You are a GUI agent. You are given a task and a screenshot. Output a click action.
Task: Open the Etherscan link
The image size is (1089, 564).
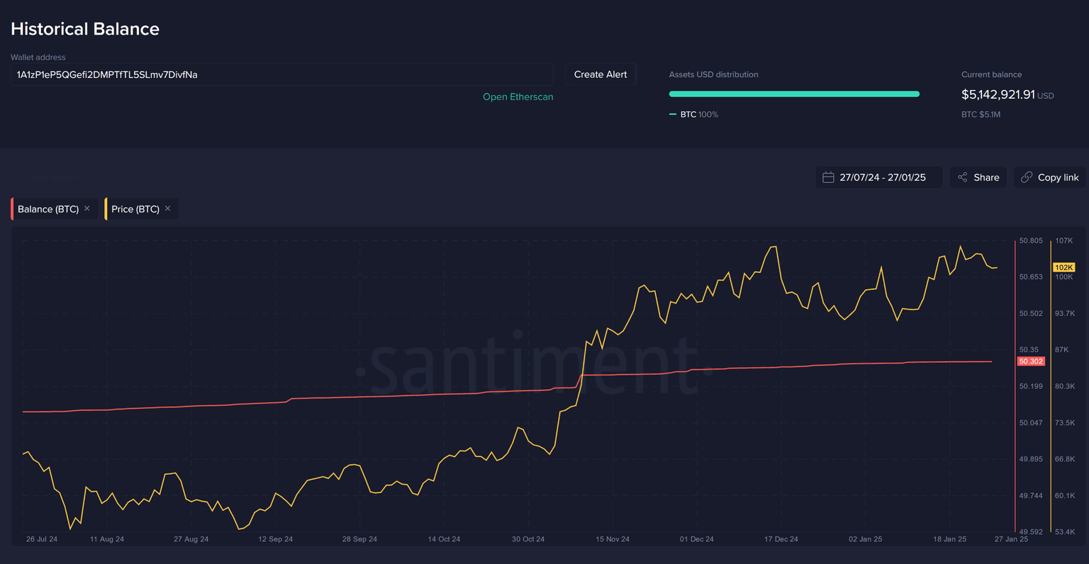(x=518, y=97)
